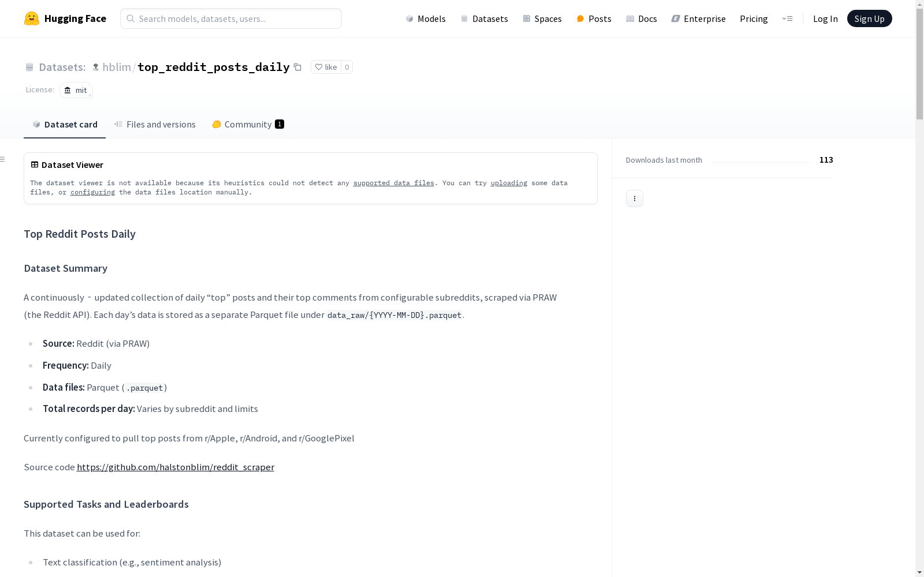Click the data_raw/{YYYY-MM-DD}.parquet code text
This screenshot has width=924, height=577.
394,315
